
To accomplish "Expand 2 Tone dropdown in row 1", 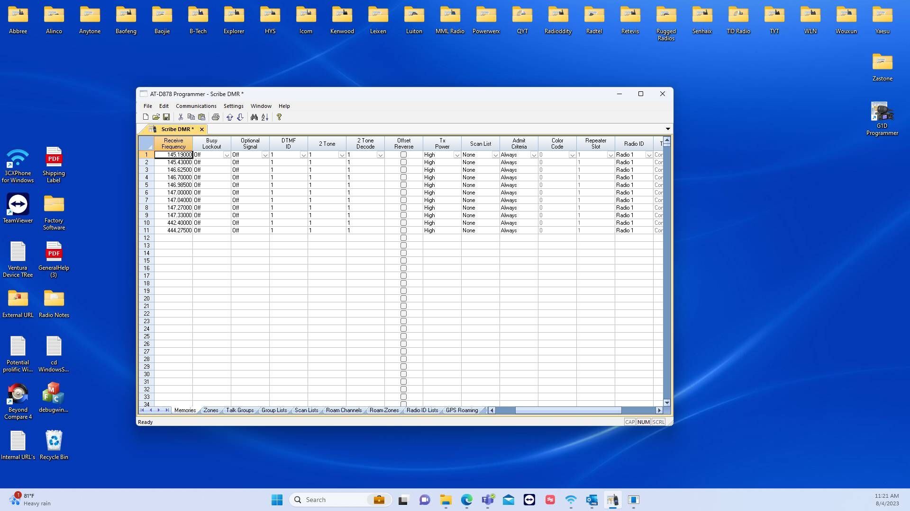I will pos(342,155).
